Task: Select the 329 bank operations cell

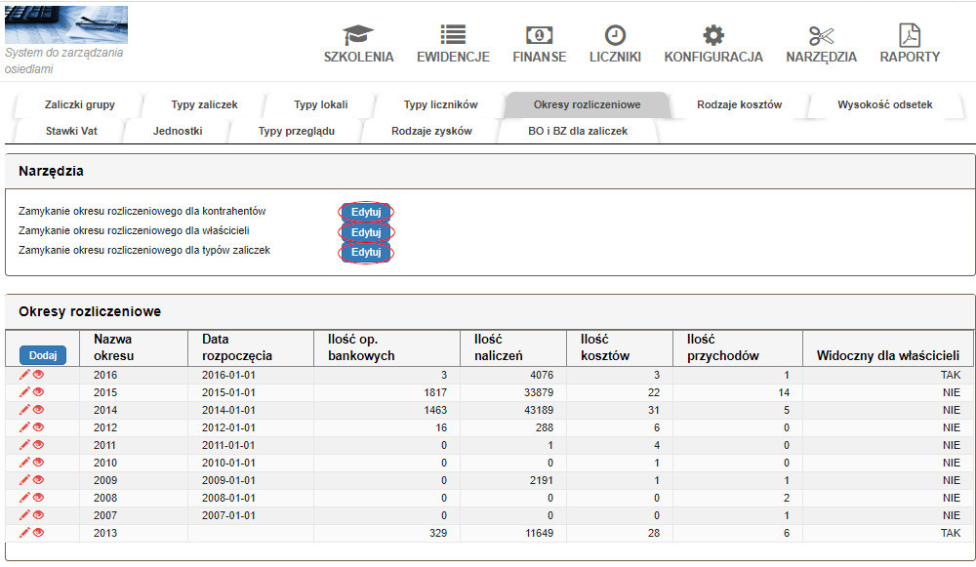Action: [386, 533]
